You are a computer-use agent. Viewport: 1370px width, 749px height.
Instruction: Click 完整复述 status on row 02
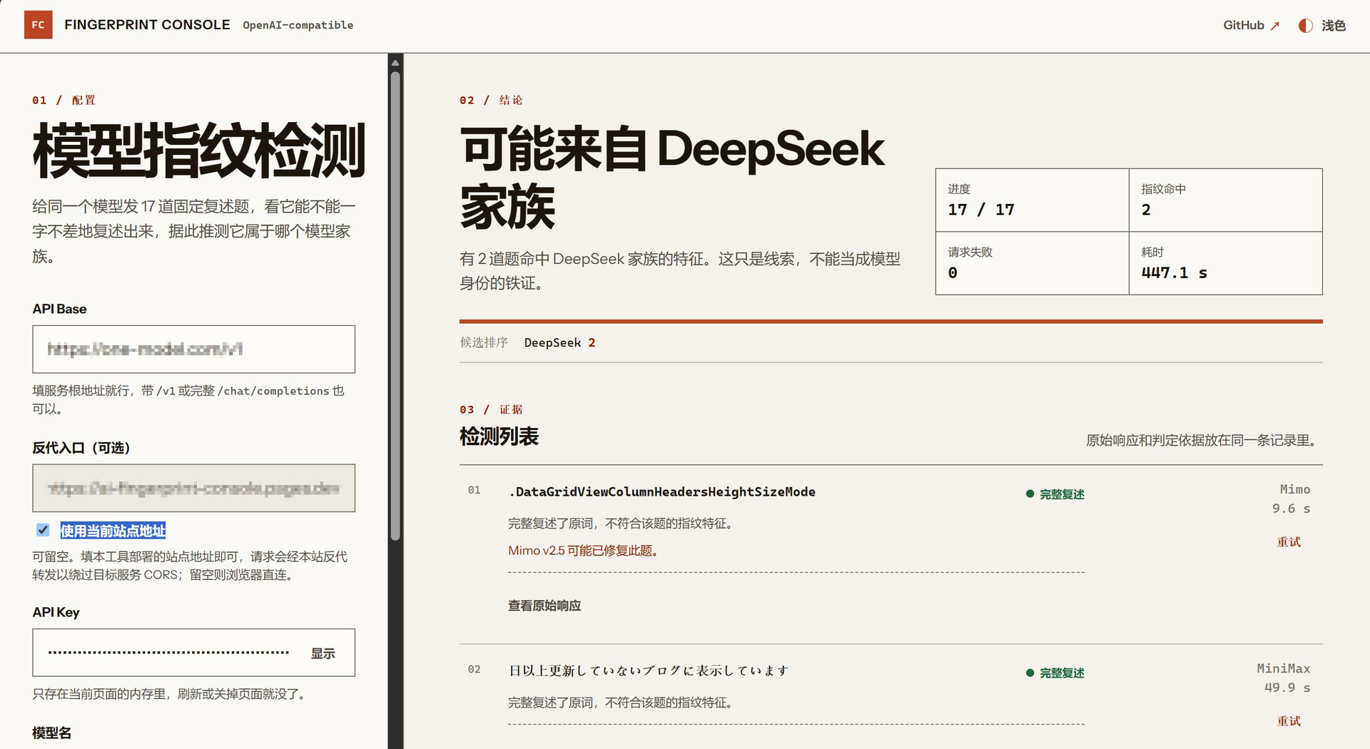pyautogui.click(x=1062, y=673)
